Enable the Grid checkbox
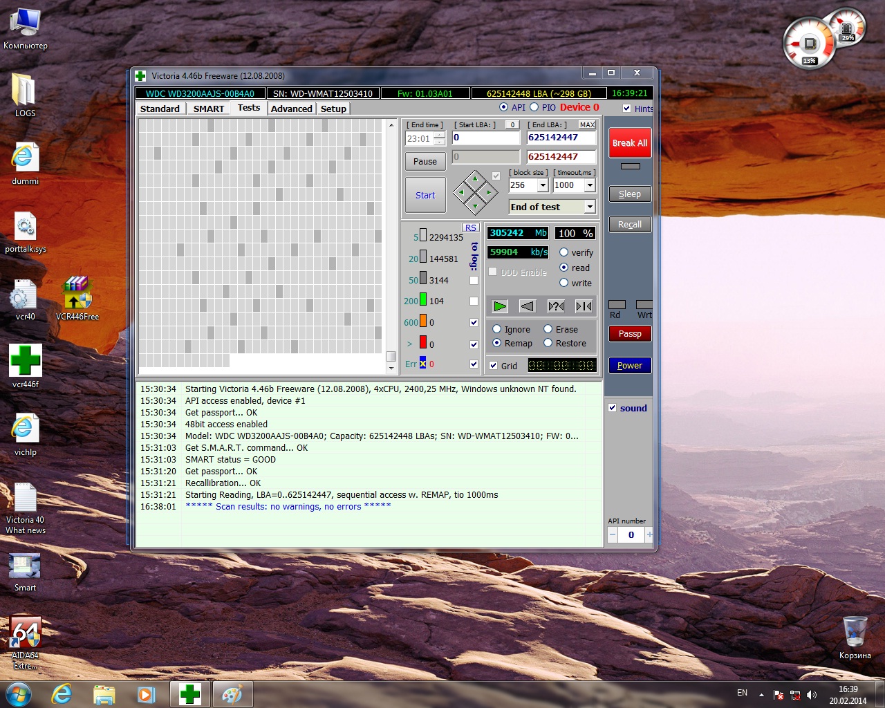The height and width of the screenshot is (708, 885). coord(494,366)
